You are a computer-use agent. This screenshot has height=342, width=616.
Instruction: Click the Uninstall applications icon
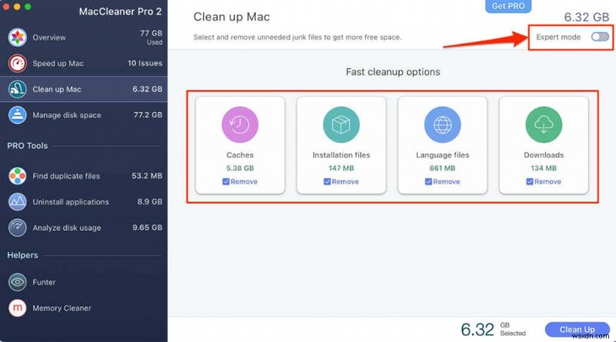click(x=18, y=202)
